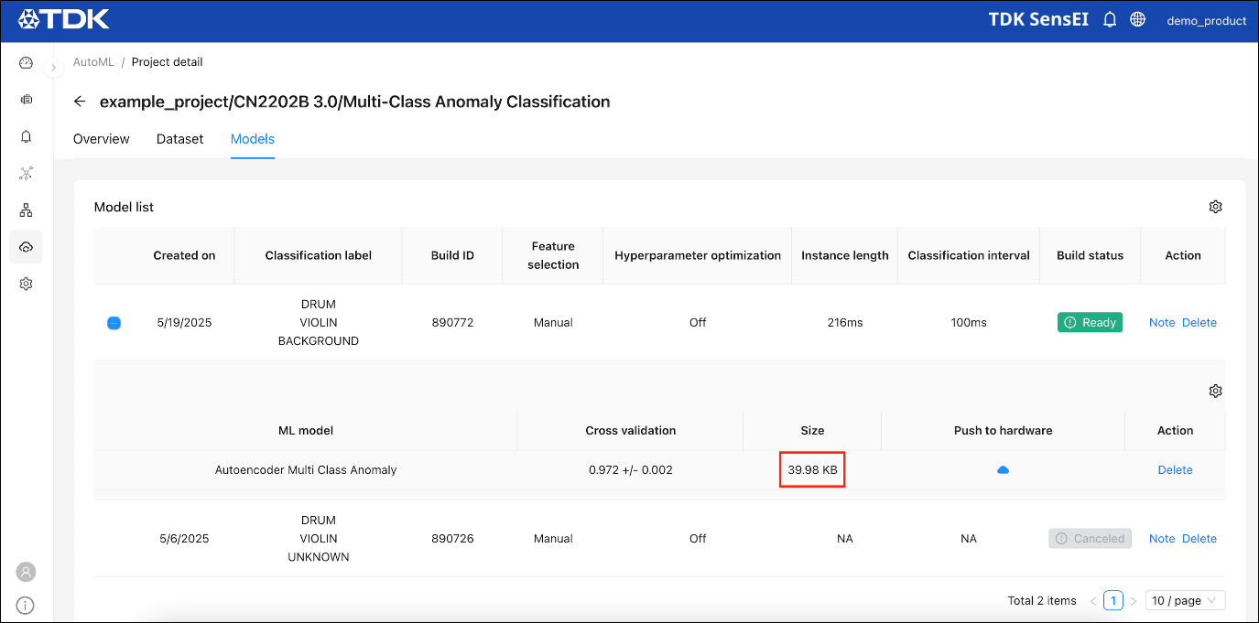Image resolution: width=1259 pixels, height=623 pixels.
Task: Go to next page arrow in pagination
Action: 1133,601
